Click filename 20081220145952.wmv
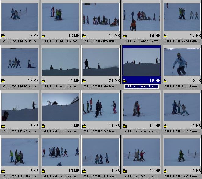This screenshot has height=179, width=202. point(141,131)
